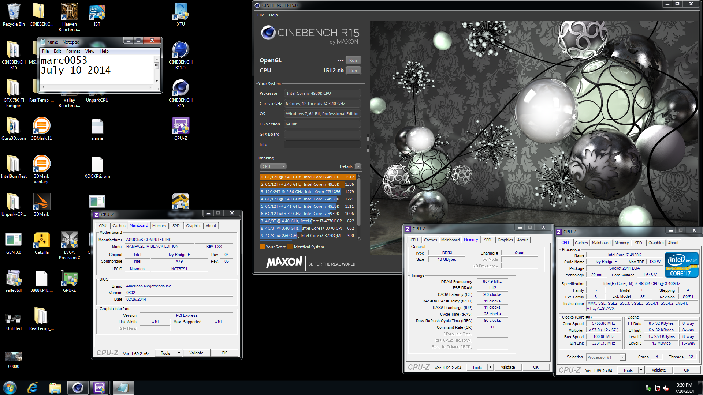Open the Recycle Bin desktop icon
703x395 pixels.
(x=14, y=15)
